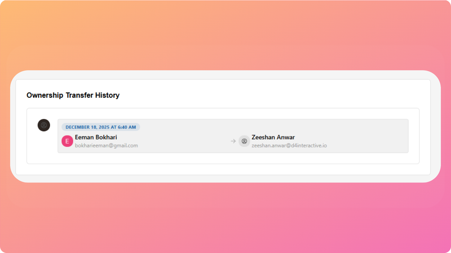This screenshot has height=253, width=451.
Task: Click the word History in the heading
Action: pyautogui.click(x=107, y=95)
